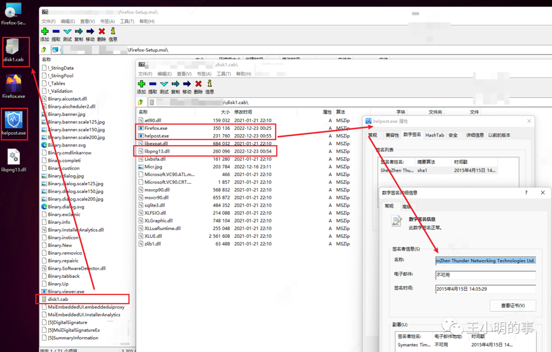Click Copy icon in Firefox-Setup.msi window
The width and height of the screenshot is (552, 352).
click(79, 31)
